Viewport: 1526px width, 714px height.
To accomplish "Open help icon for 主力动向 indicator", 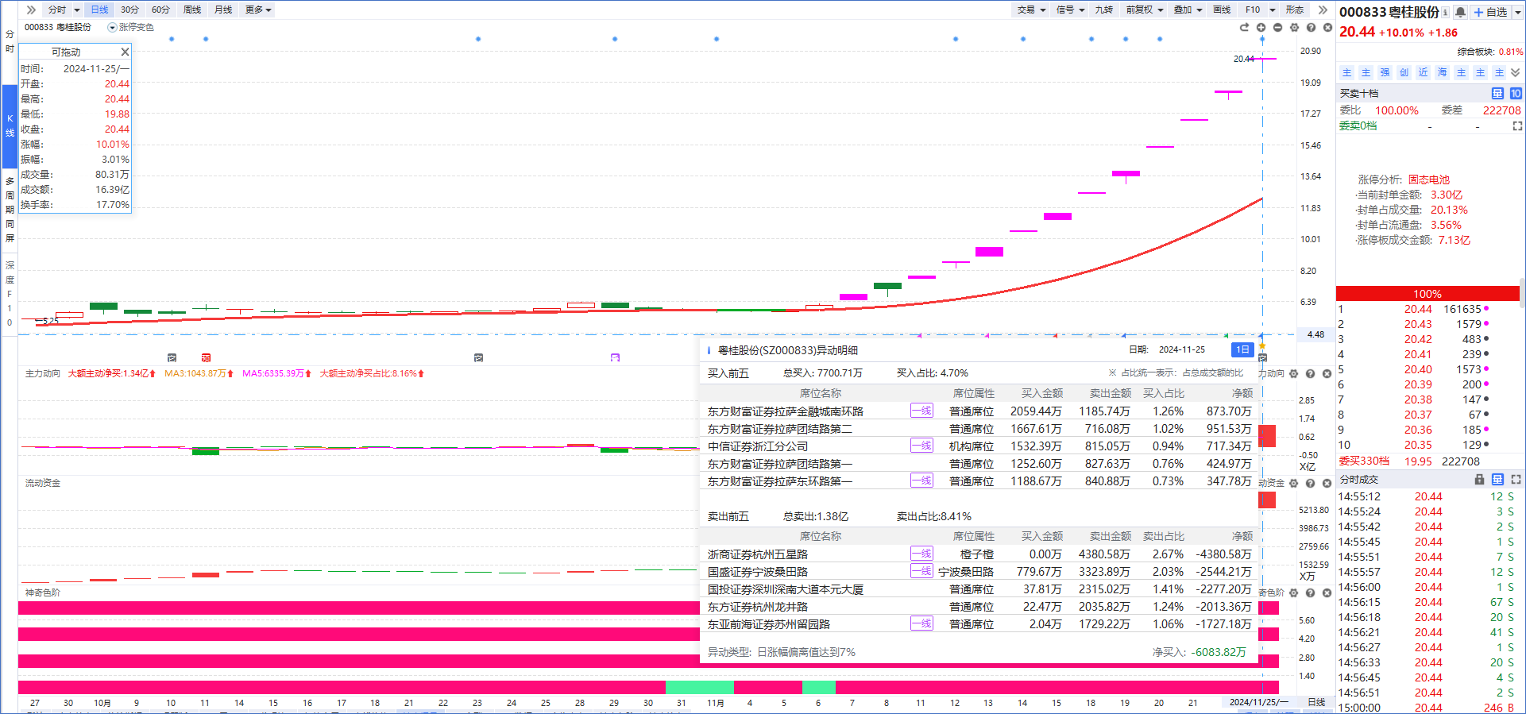I will (x=1310, y=373).
